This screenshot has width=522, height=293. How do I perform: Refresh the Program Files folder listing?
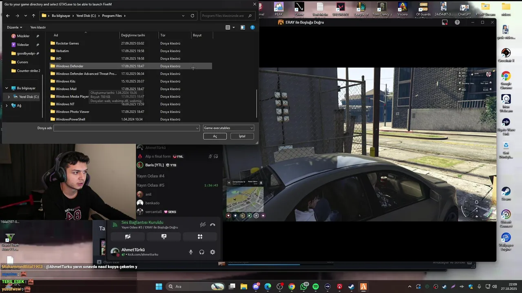tap(192, 16)
